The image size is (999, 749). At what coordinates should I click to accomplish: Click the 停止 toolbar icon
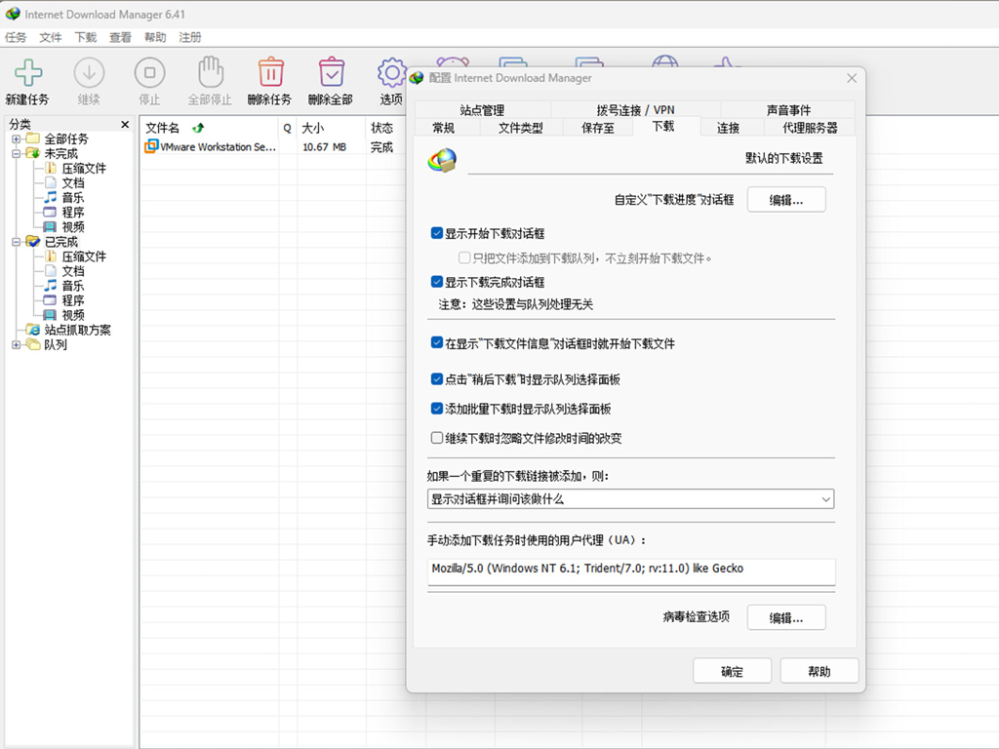click(x=149, y=73)
